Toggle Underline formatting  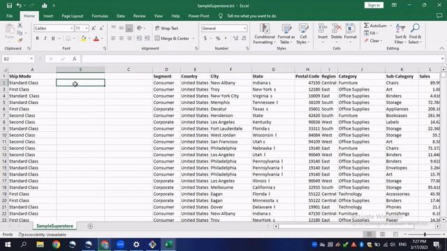(53, 38)
